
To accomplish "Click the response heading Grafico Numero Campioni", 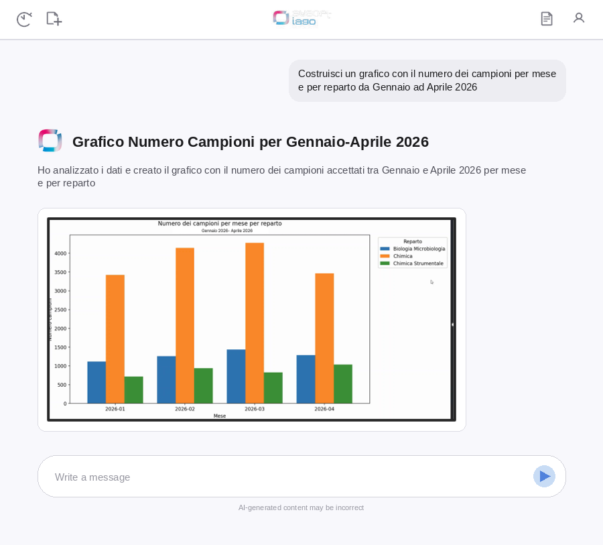I will (x=251, y=141).
